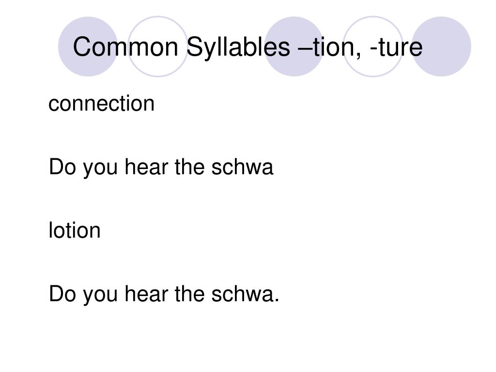Click the last filled circle behind '-ture'
Viewport: 496px width, 372px height.
441,46
